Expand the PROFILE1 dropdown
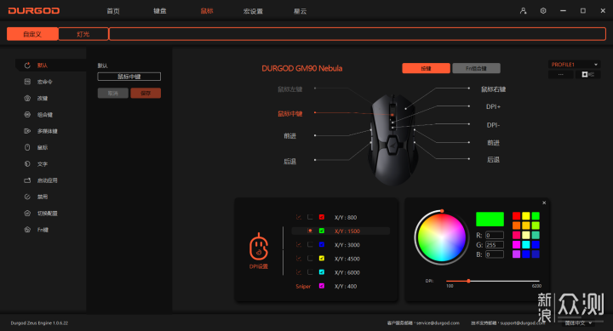 [x=575, y=65]
